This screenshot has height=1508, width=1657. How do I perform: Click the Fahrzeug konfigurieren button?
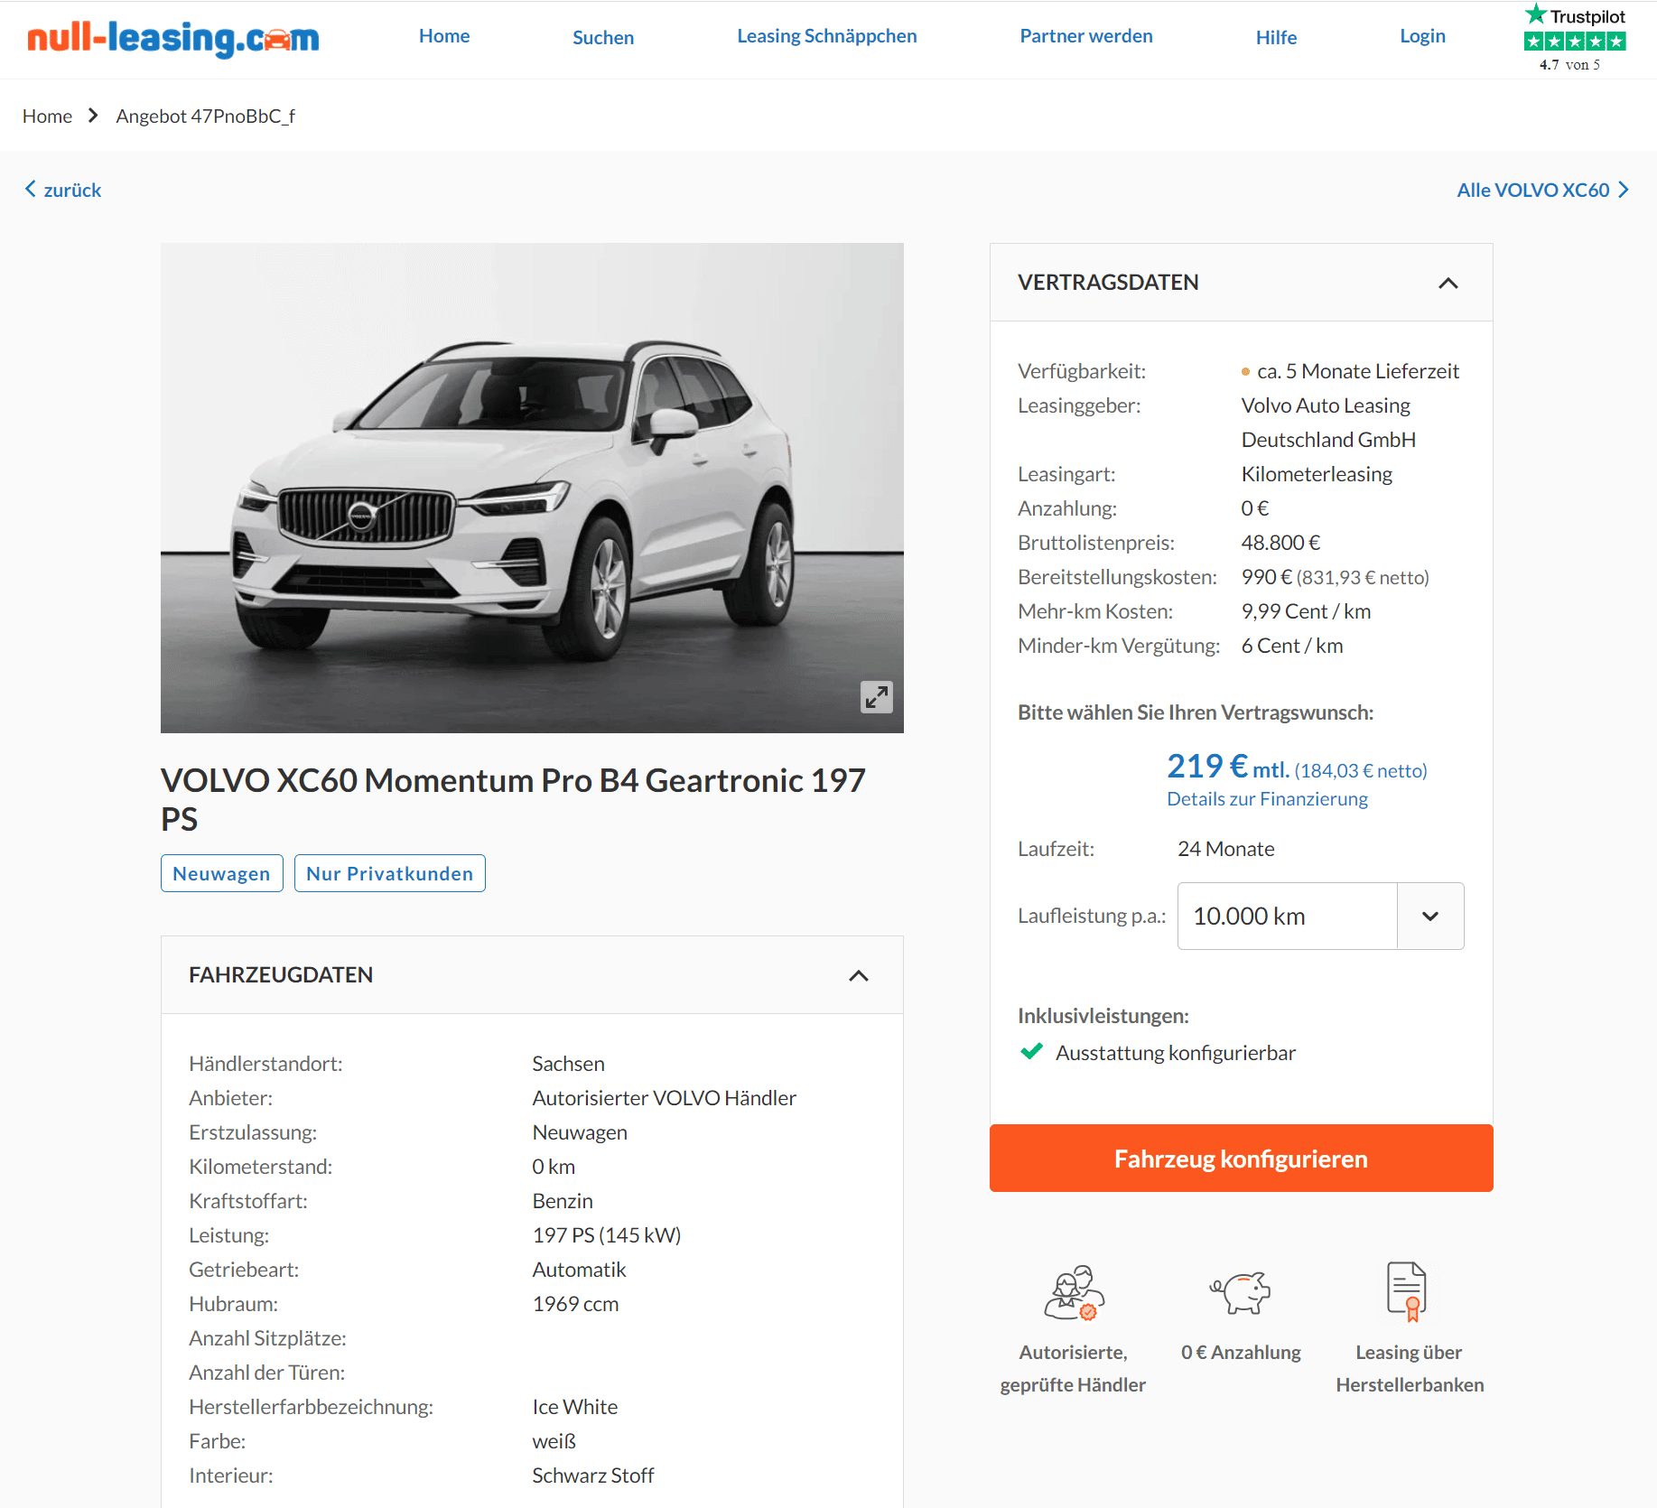1241,1158
